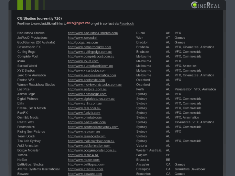Open the teambondi.com link
The width and height of the screenshot is (235, 176).
[87, 136]
